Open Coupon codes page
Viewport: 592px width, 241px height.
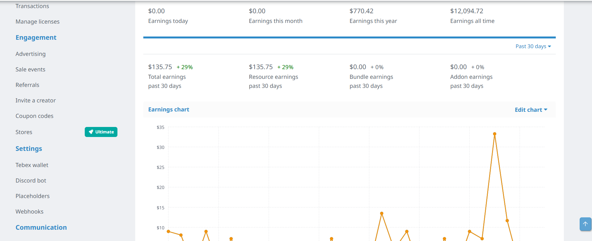point(34,116)
